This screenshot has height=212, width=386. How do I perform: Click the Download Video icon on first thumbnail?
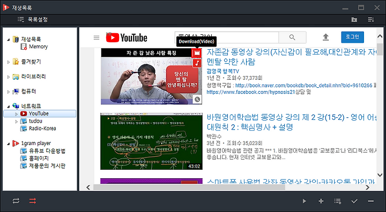click(x=197, y=52)
